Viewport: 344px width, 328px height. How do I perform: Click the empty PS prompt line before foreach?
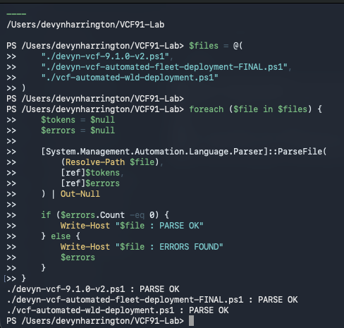click(95, 99)
